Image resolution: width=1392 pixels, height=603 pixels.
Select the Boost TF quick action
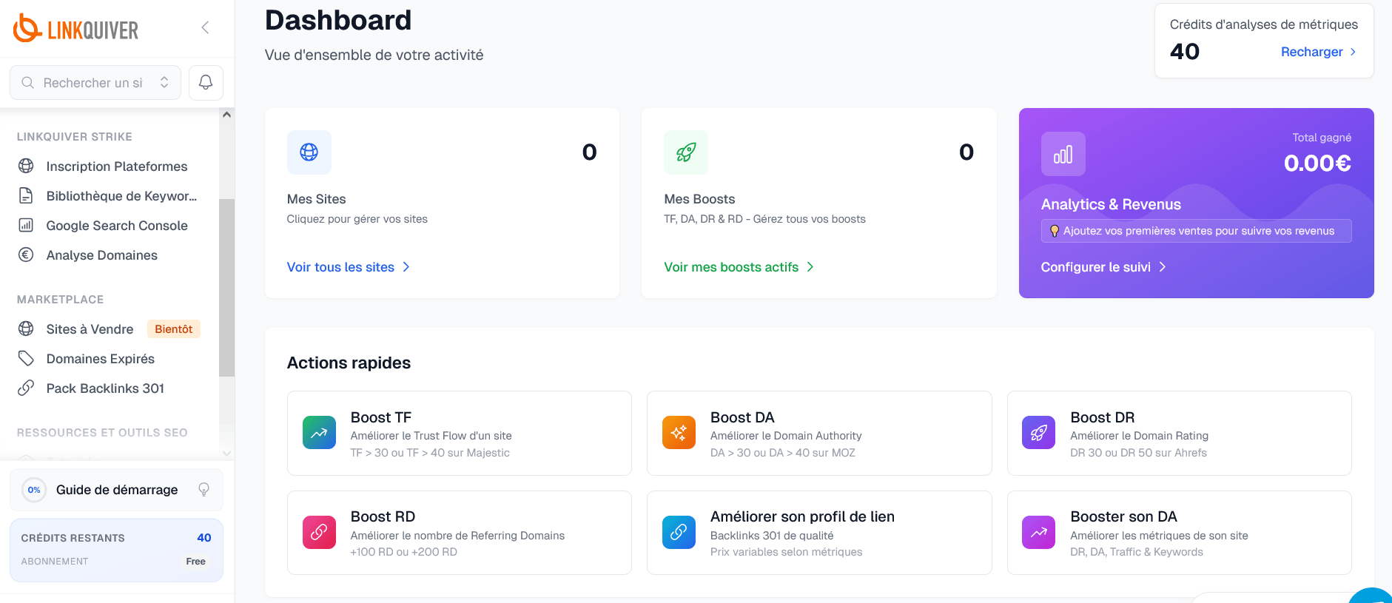(x=460, y=433)
